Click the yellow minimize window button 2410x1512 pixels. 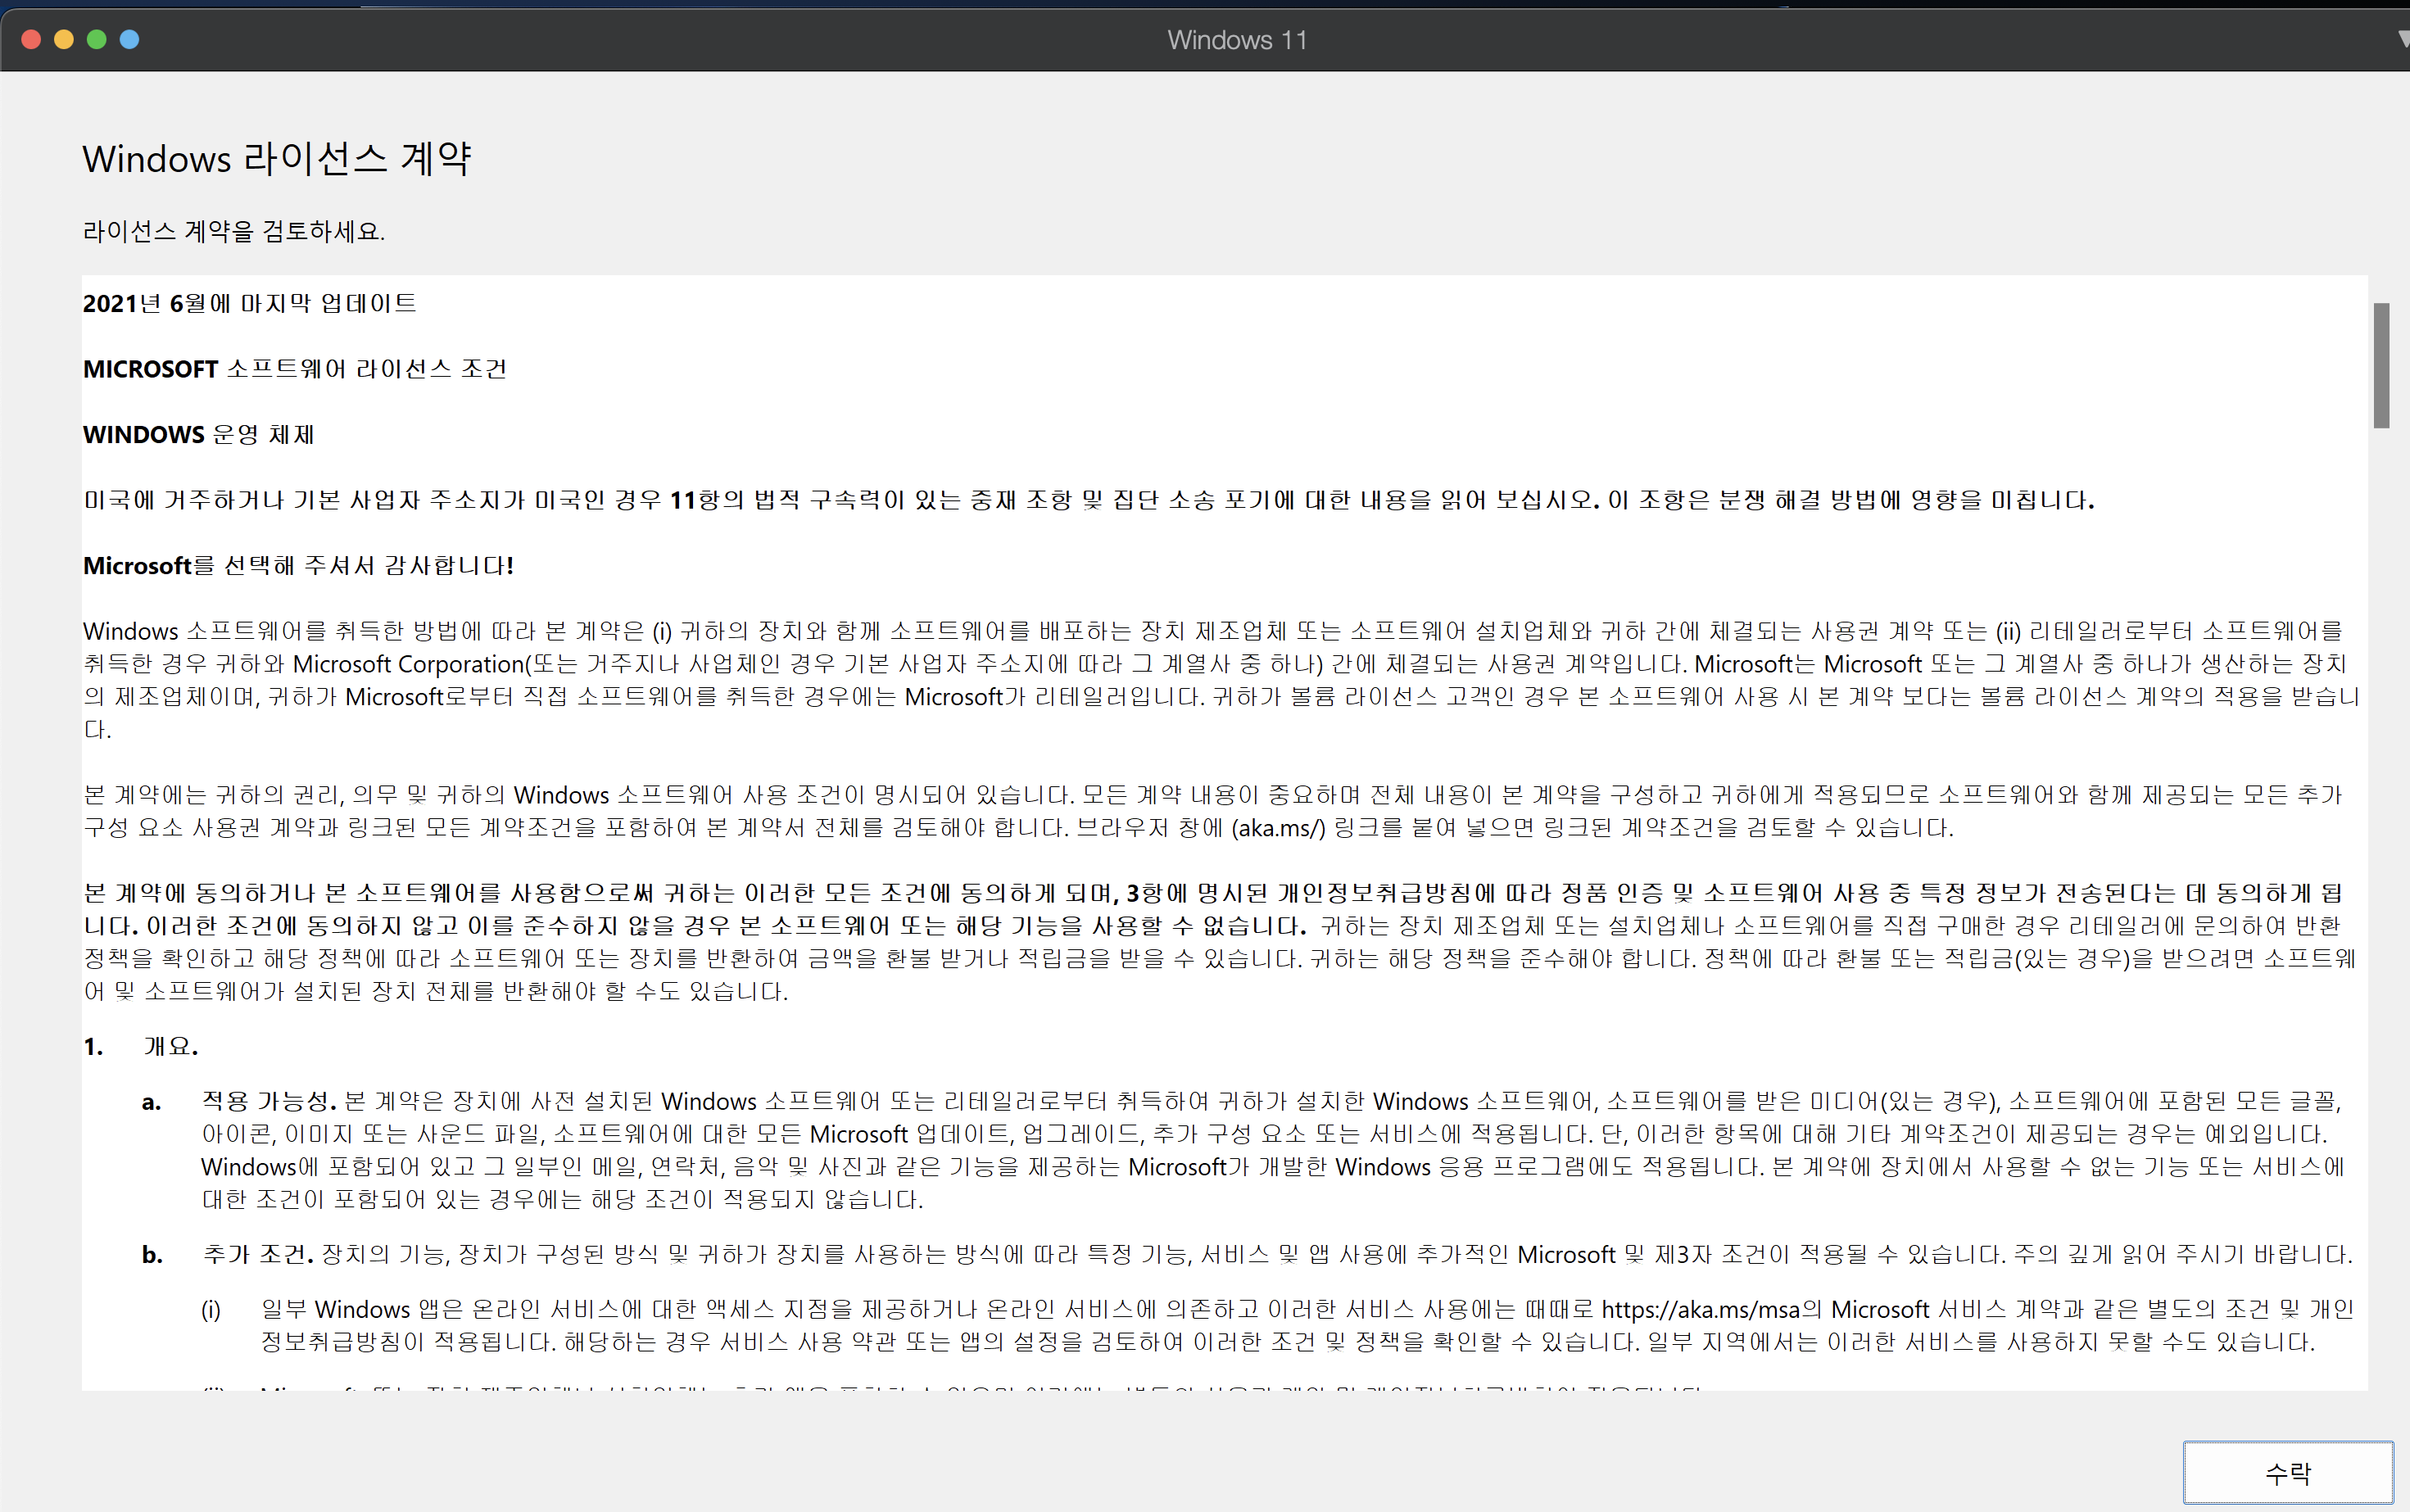64,39
